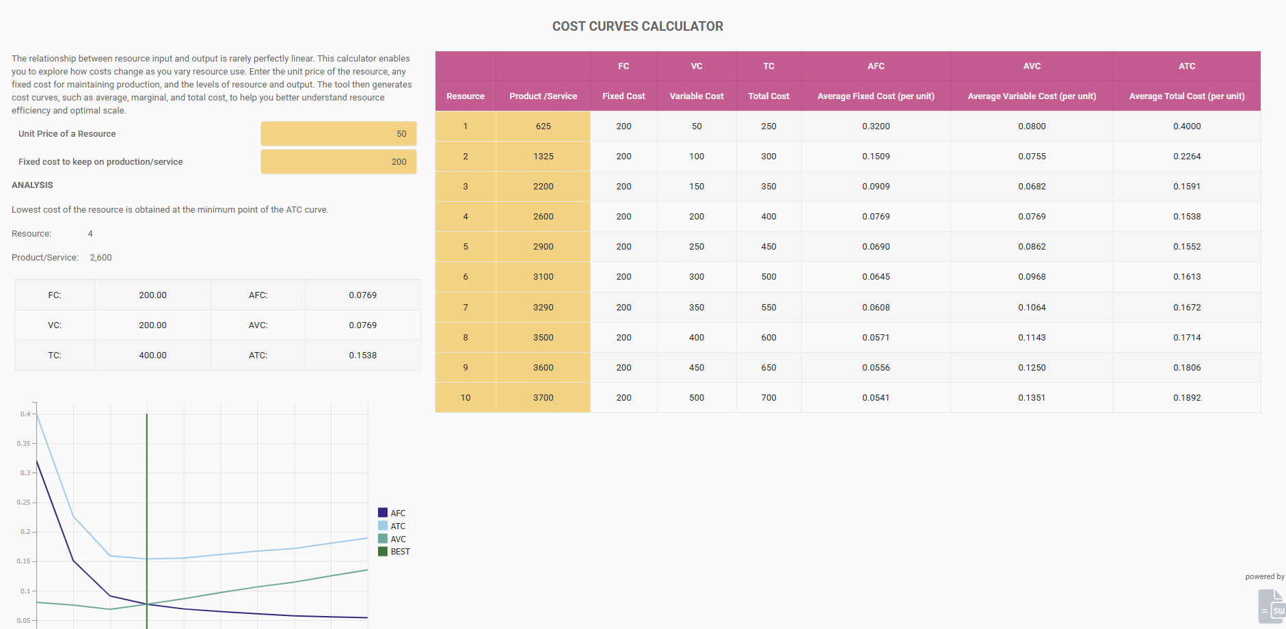Image resolution: width=1286 pixels, height=629 pixels.
Task: Click the AFC legend label
Action: pyautogui.click(x=398, y=513)
